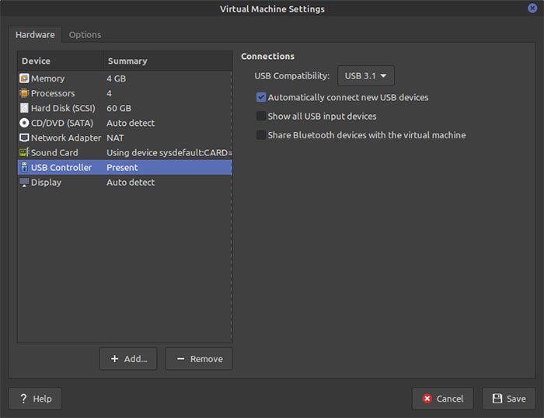This screenshot has height=418, width=544.
Task: Select the Memory row text
Action: 47,78
